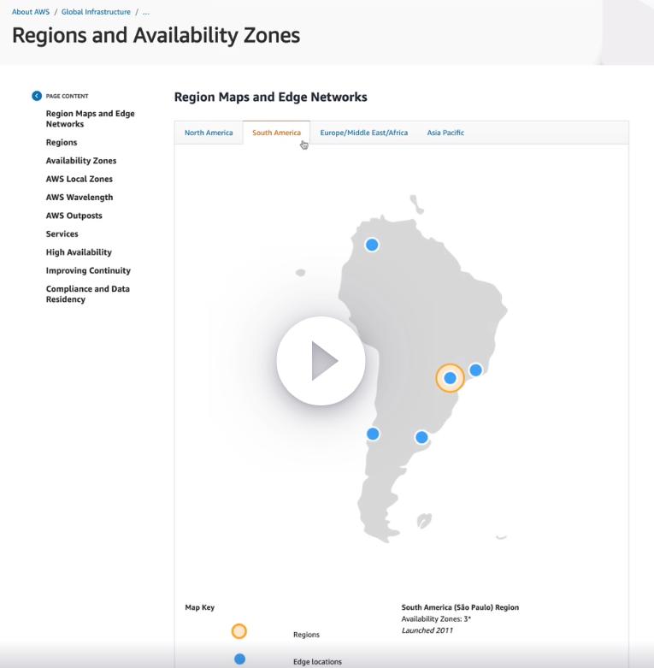Click the large video play button
The image size is (654, 668).
321,360
